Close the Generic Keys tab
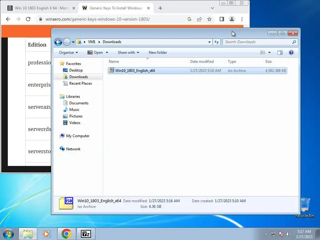The width and height of the screenshot is (320, 240). tap(148, 8)
